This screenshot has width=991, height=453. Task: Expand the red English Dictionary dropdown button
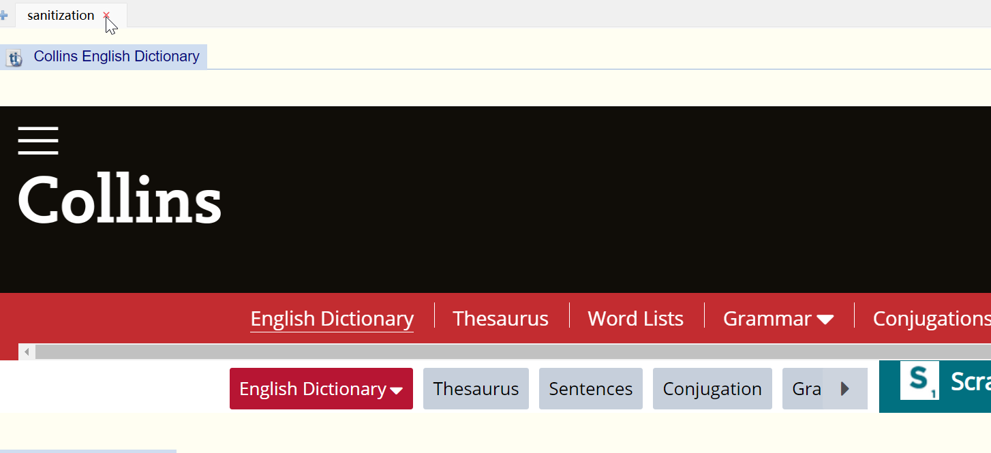coord(321,389)
